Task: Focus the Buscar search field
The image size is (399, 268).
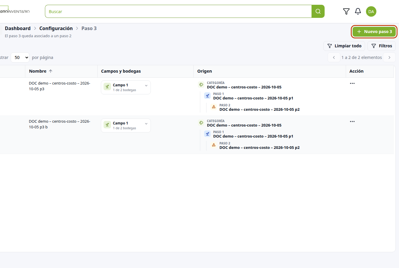Action: pos(178,11)
